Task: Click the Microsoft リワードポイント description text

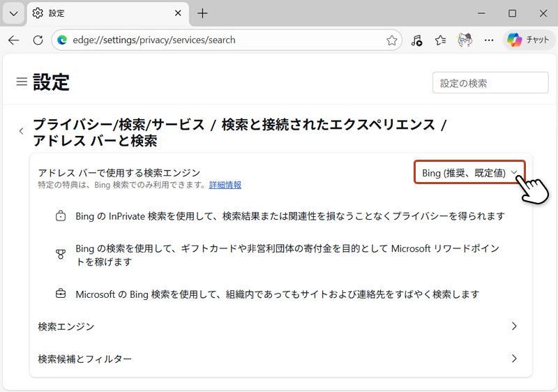Action: coord(287,255)
